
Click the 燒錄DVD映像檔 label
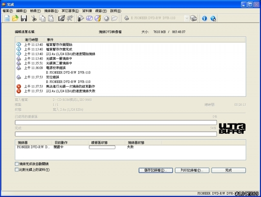pyautogui.click(x=110, y=32)
